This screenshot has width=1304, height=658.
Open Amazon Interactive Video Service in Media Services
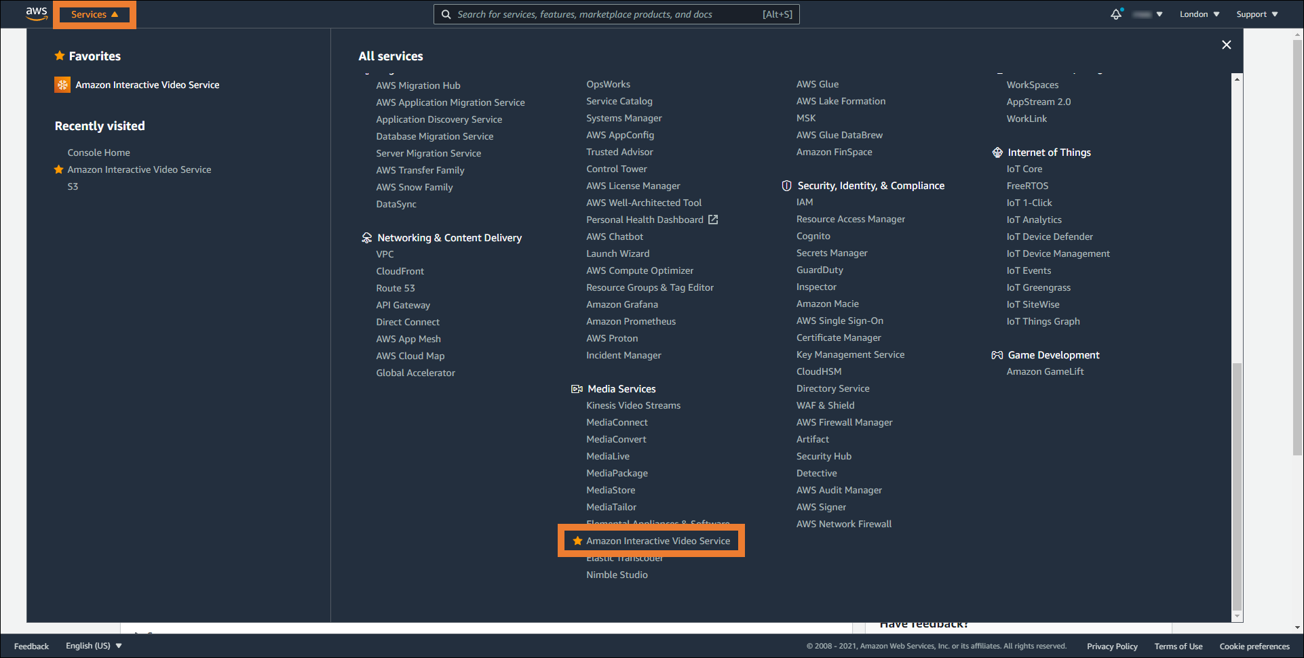[x=658, y=541]
